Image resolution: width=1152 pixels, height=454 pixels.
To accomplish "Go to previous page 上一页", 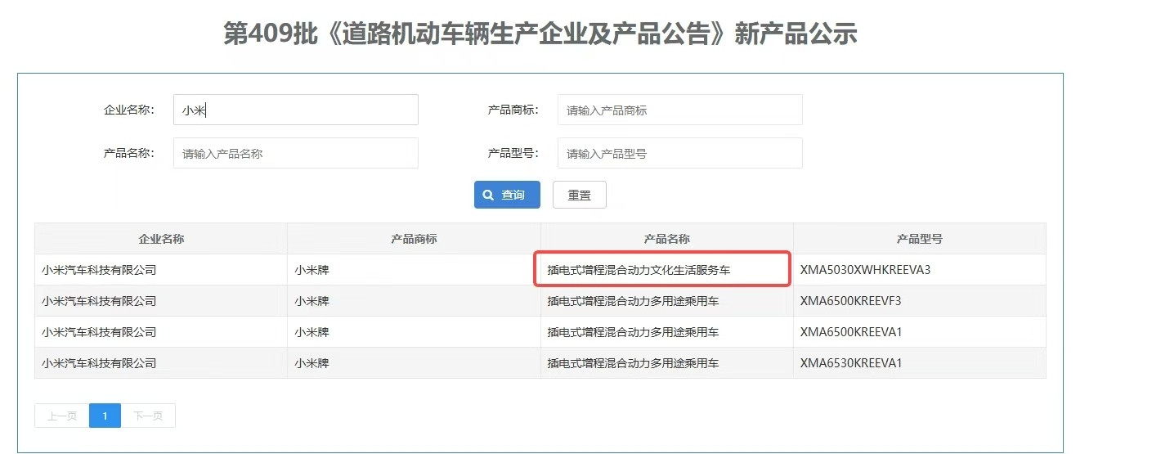I will [62, 416].
